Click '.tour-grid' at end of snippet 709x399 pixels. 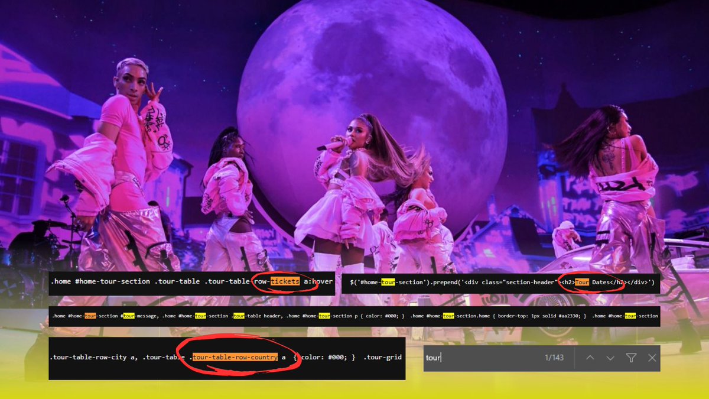tap(382, 358)
